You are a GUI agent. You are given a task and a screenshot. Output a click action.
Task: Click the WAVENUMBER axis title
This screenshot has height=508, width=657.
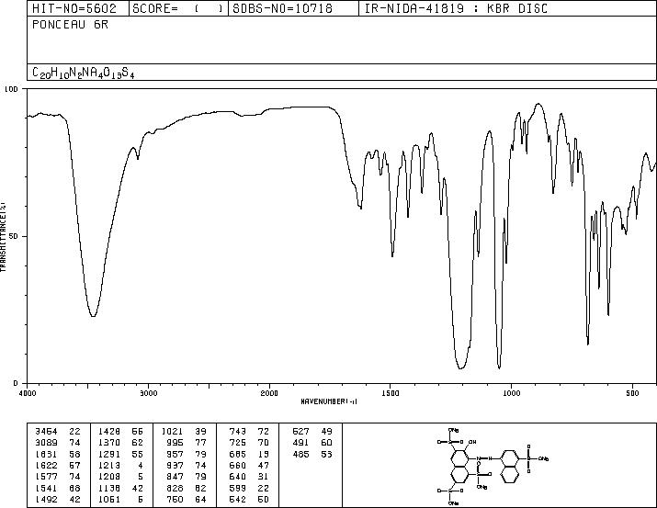[329, 401]
